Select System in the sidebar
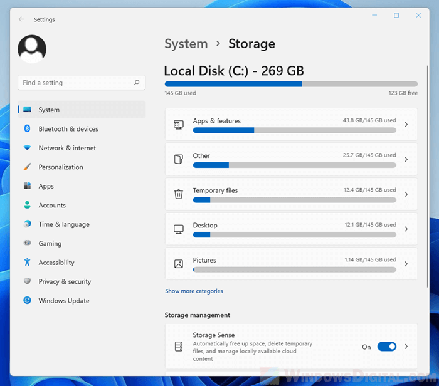439x386 pixels. 82,110
